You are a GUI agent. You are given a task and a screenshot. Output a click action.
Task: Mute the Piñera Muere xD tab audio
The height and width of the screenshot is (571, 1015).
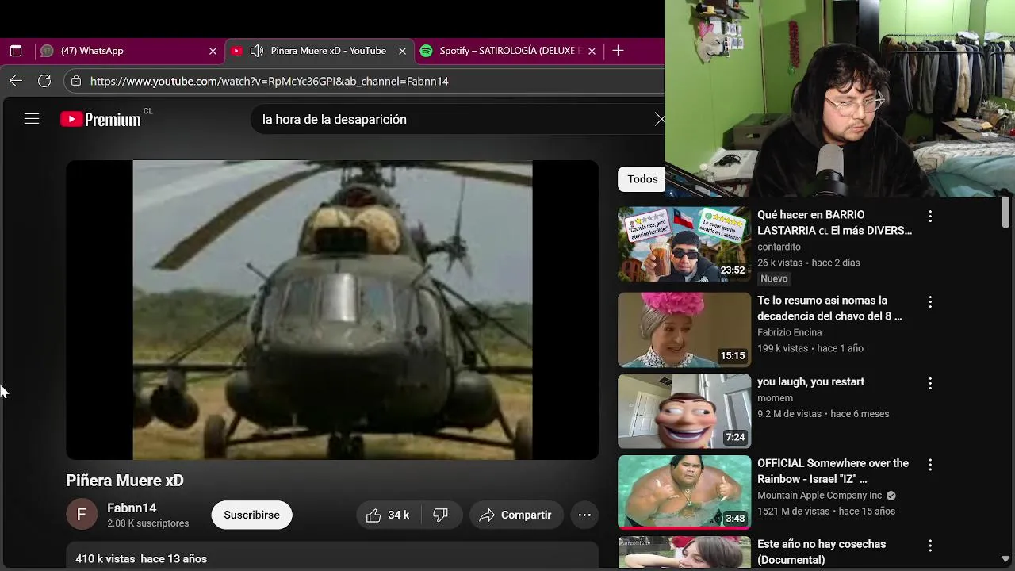coord(257,51)
